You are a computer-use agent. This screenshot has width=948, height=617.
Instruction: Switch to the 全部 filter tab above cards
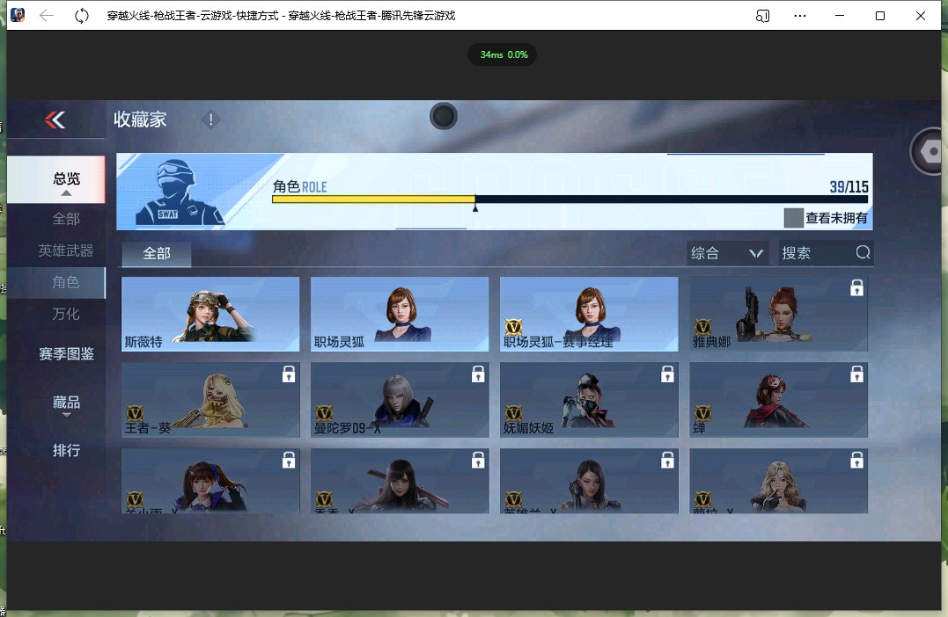(157, 253)
